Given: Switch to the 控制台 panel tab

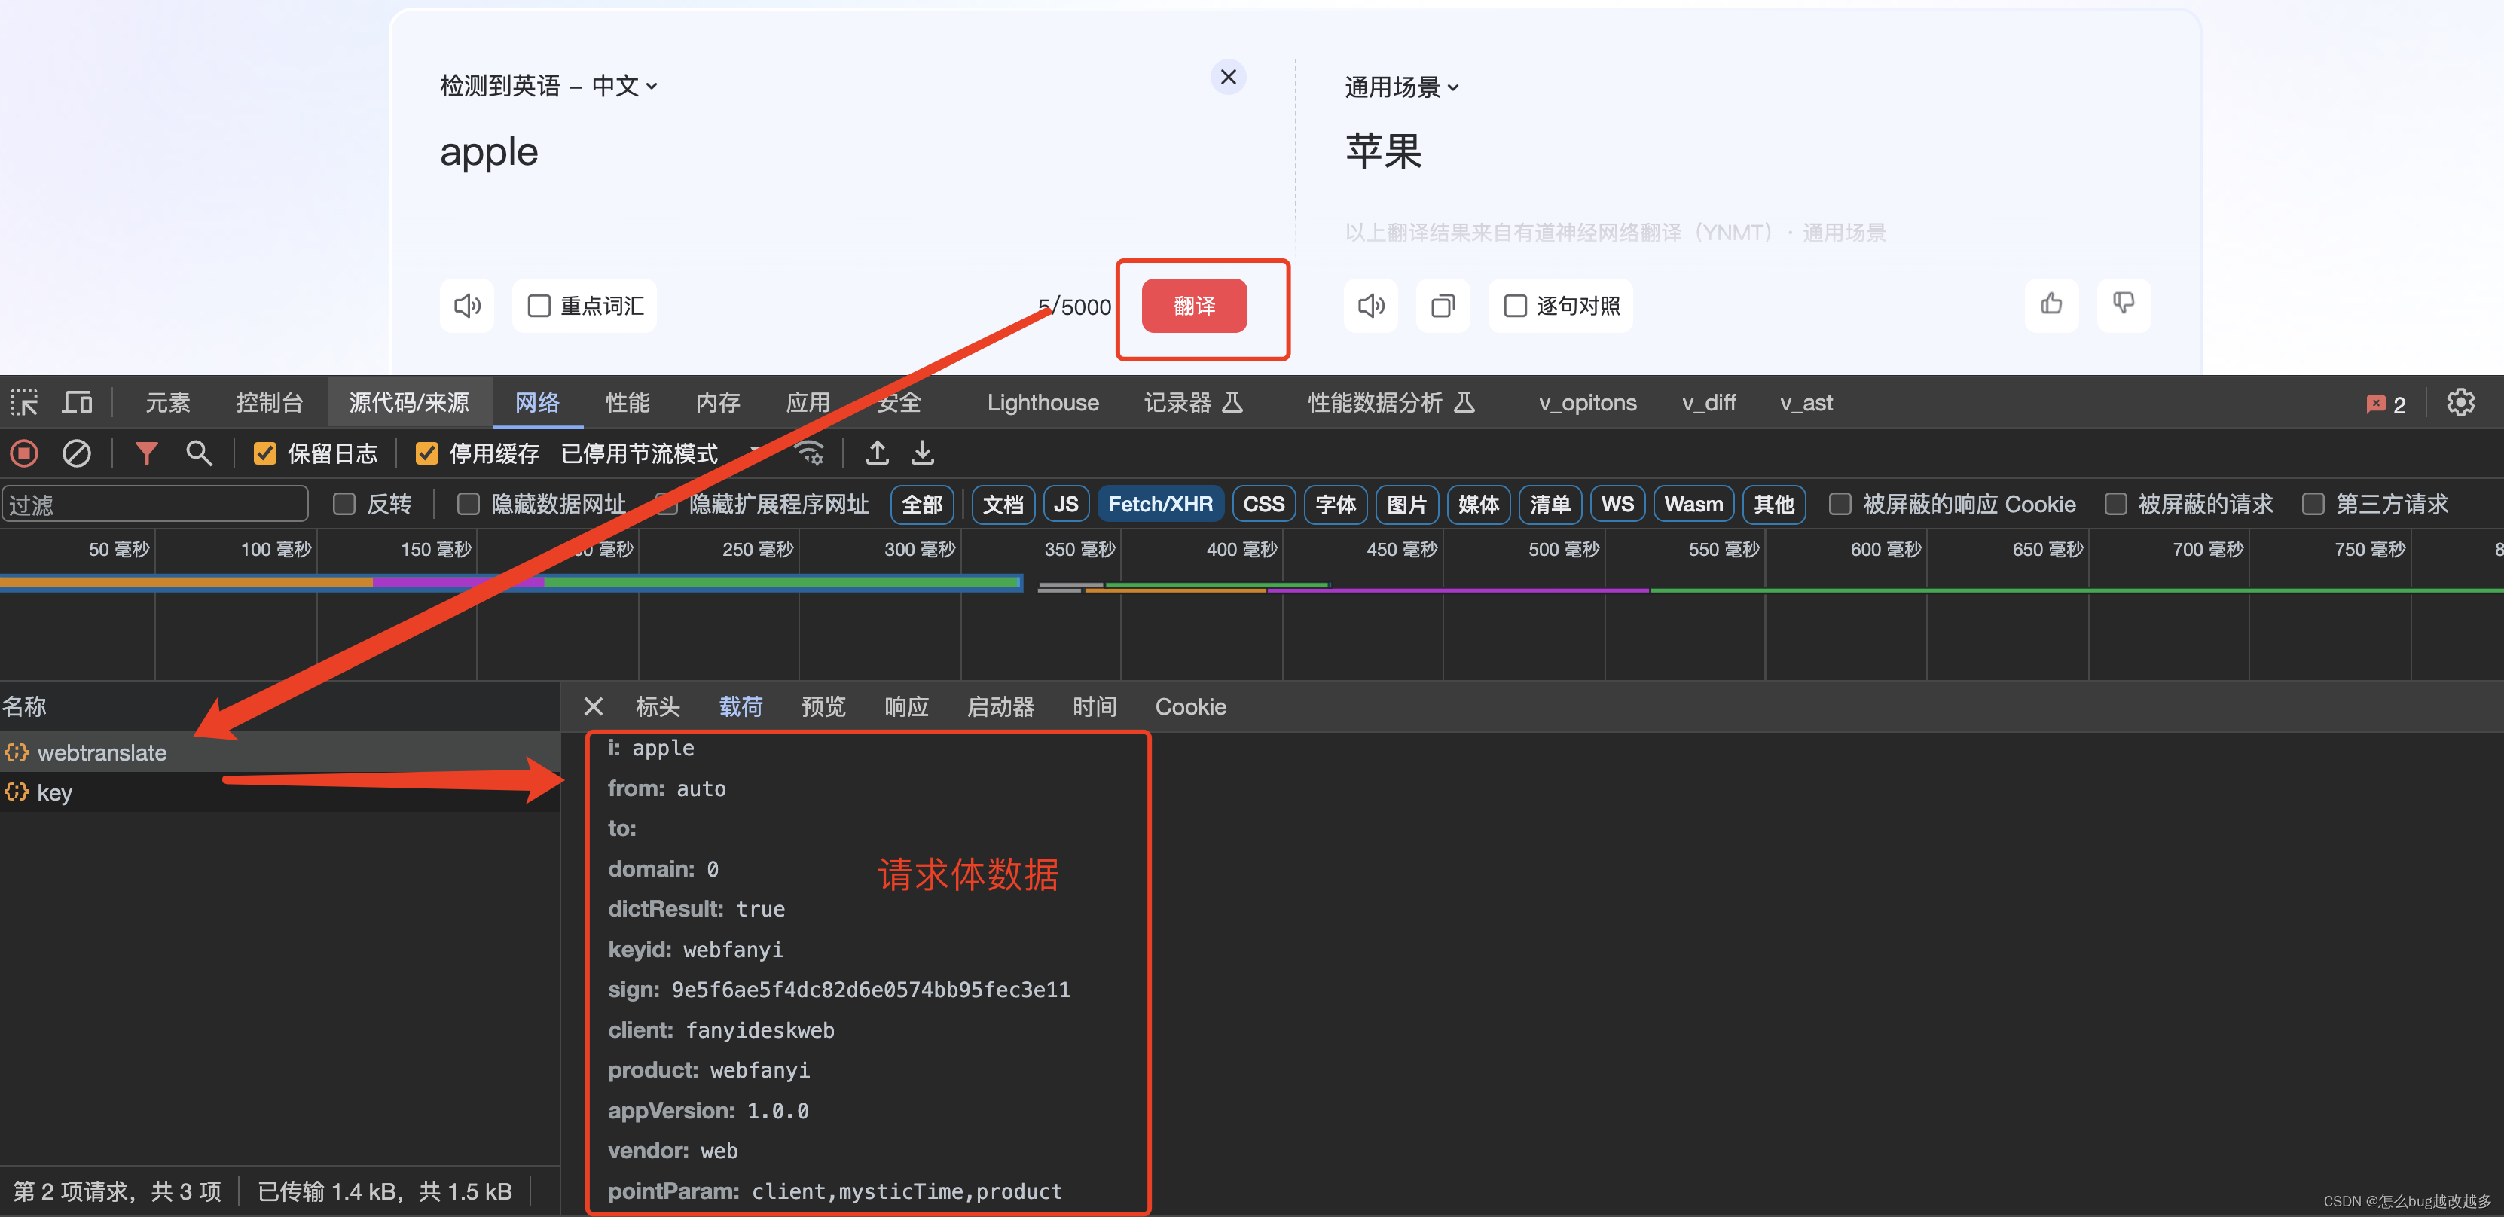Looking at the screenshot, I should click(269, 402).
